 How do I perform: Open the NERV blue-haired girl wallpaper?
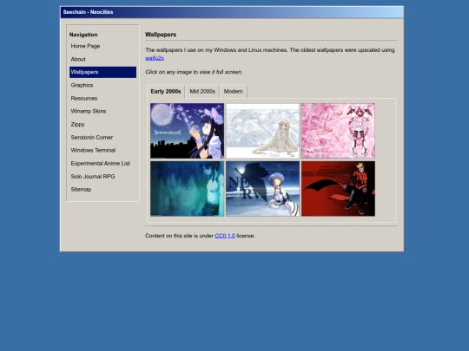coord(262,189)
